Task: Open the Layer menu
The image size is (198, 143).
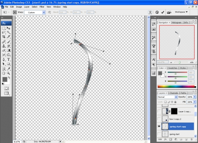Action: coord(27,7)
